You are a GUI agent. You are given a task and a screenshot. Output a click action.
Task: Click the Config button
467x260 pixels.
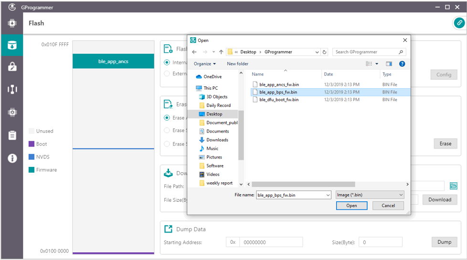click(444, 75)
